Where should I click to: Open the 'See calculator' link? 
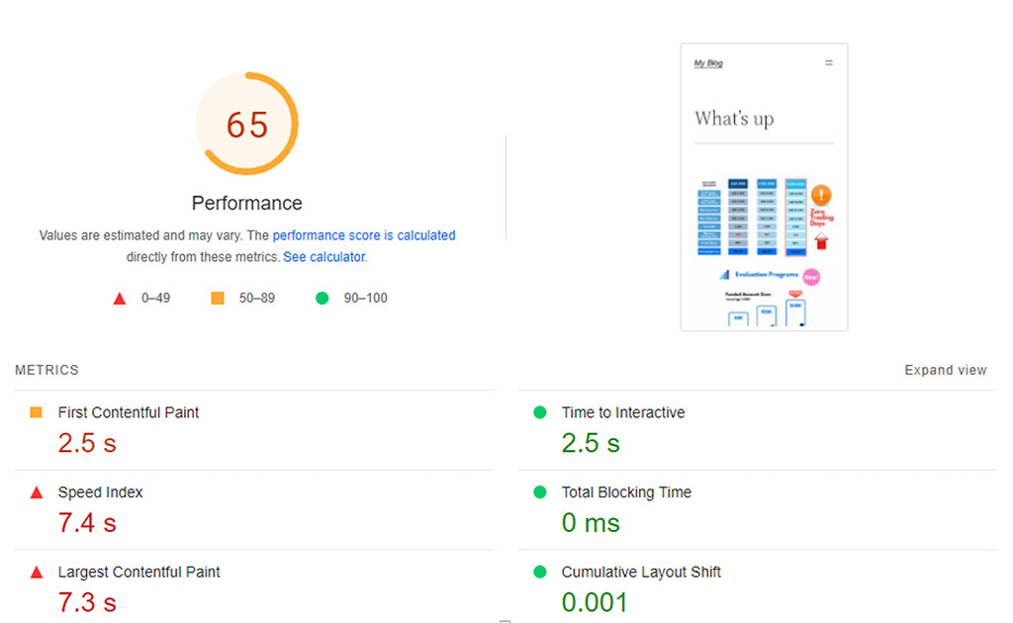(323, 257)
